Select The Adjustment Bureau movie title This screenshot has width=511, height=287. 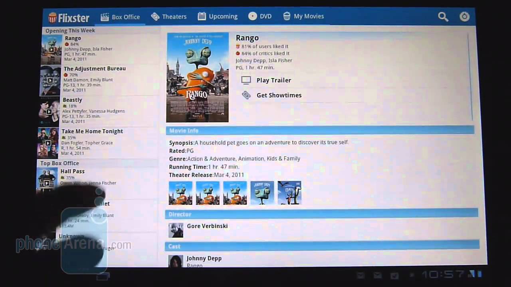click(95, 69)
